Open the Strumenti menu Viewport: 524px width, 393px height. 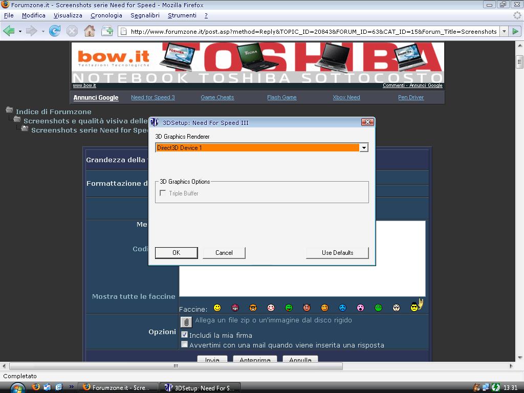pos(182,15)
